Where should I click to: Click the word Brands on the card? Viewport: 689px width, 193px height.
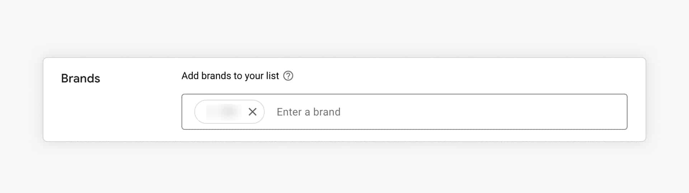pos(80,78)
